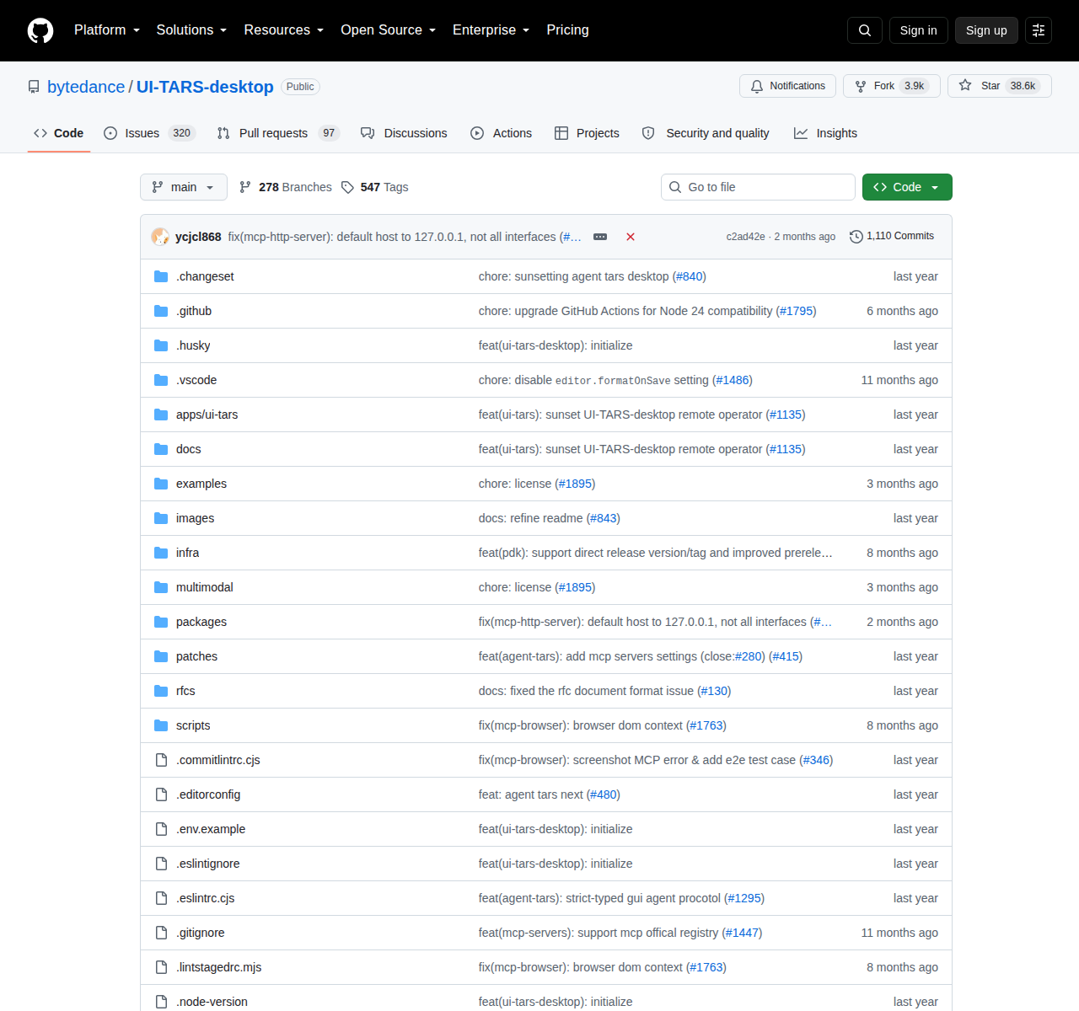Click the tag icon beside 547 Tags

pos(347,187)
